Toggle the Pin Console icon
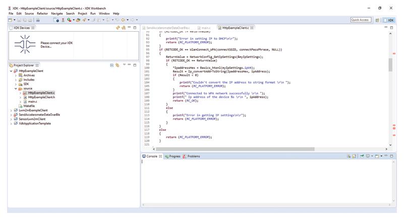 (x=362, y=156)
